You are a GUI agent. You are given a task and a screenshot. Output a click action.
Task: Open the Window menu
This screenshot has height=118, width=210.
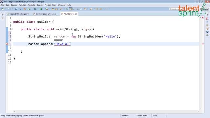point(61,5)
